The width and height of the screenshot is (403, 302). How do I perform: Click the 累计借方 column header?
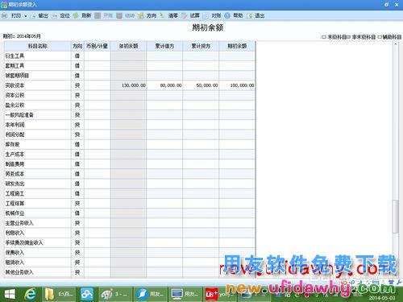point(164,46)
